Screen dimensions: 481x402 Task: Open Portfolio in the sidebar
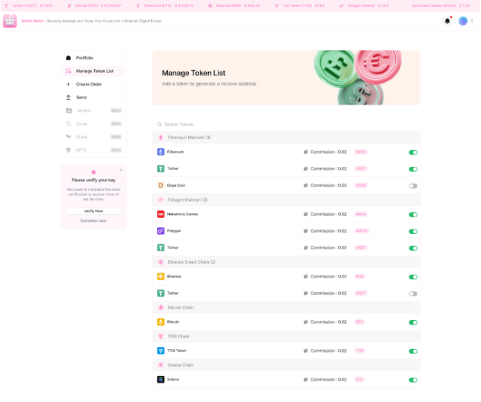tap(85, 58)
